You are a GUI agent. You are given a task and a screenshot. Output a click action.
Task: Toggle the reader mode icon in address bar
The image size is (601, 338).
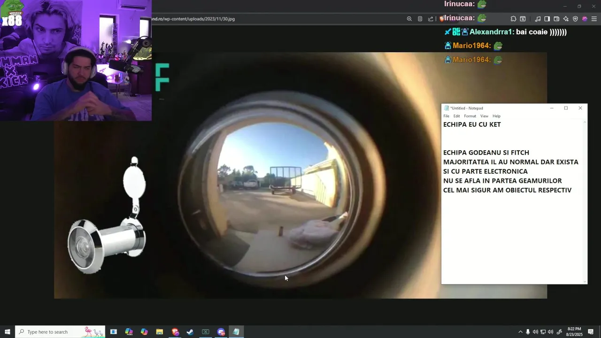click(x=420, y=19)
